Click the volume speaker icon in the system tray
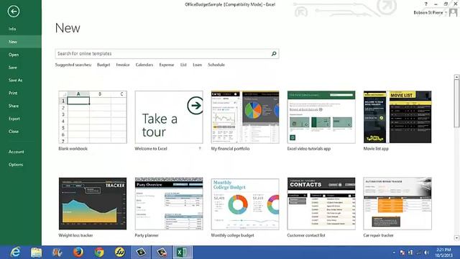 426,253
